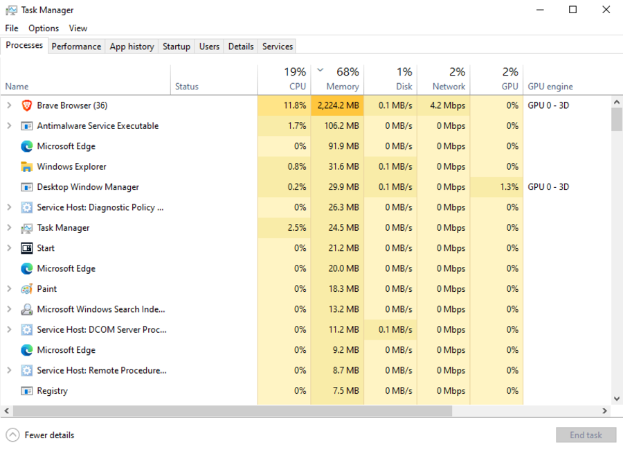Click the Fewer details circle arrow icon
Image resolution: width=623 pixels, height=452 pixels.
click(x=12, y=435)
